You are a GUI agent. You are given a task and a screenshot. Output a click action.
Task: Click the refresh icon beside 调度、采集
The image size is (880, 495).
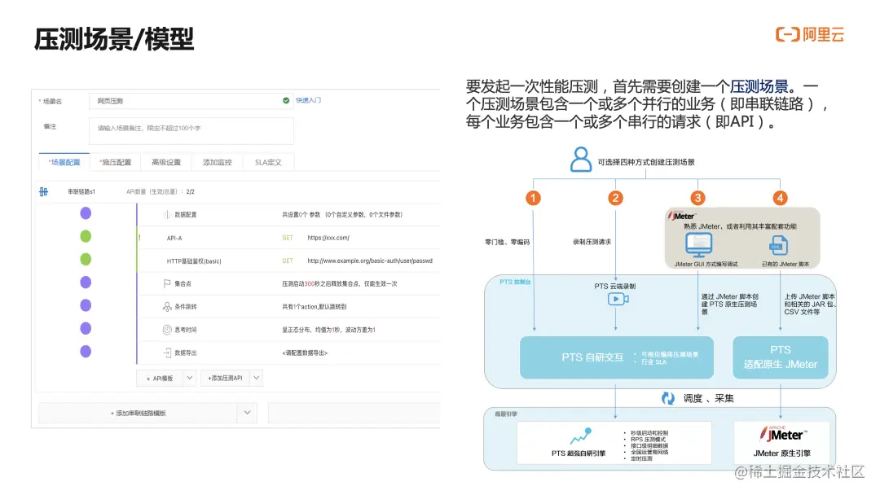[x=668, y=398]
